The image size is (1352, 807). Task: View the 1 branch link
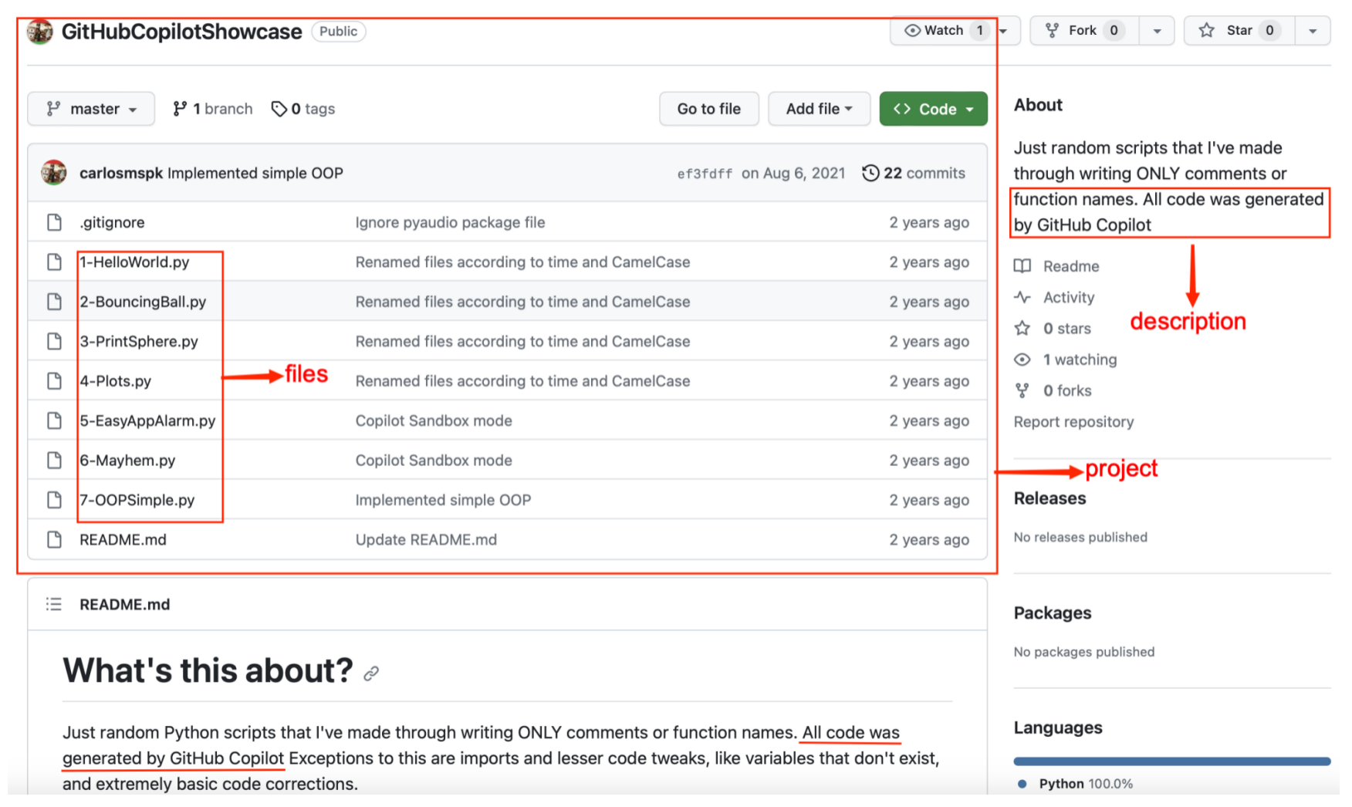coord(213,109)
